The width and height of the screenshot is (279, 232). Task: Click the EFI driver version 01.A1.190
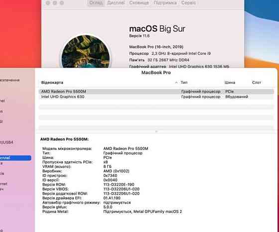pos(112,198)
